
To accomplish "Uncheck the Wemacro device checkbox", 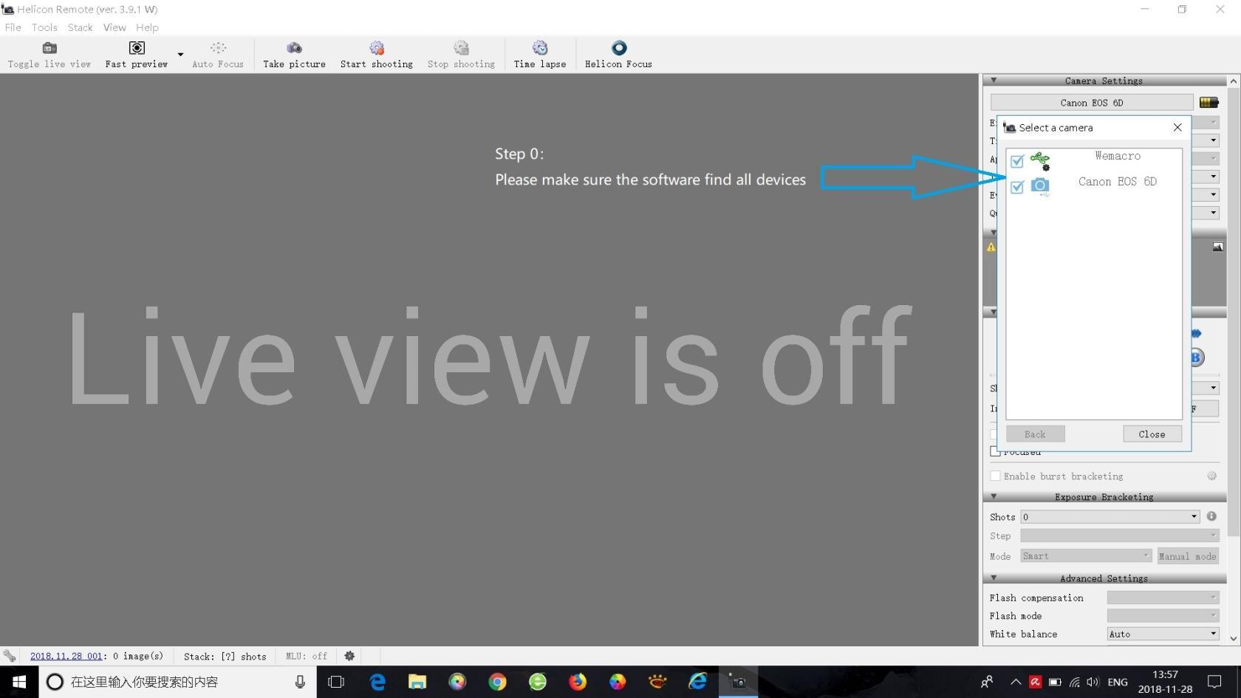I will point(1017,161).
